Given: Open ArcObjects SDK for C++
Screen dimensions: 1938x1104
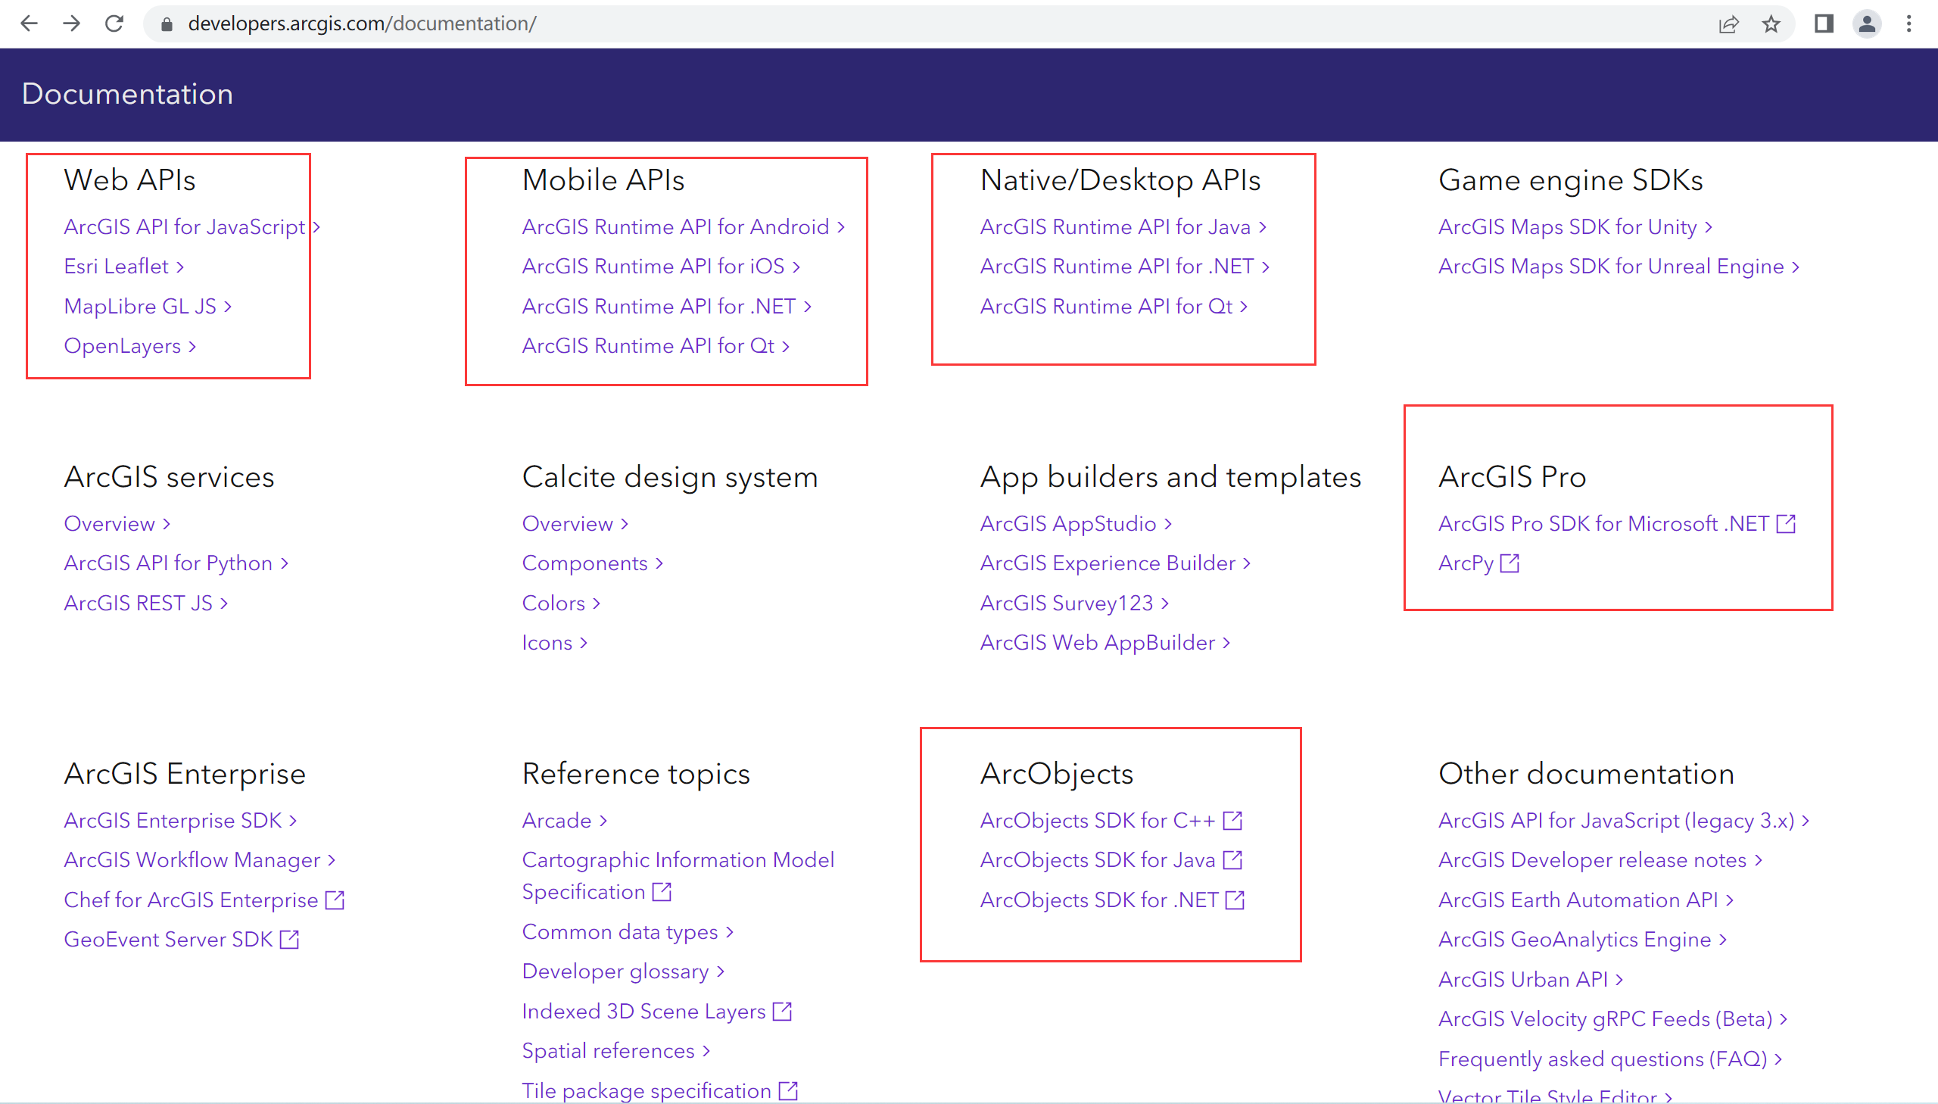Looking at the screenshot, I should pyautogui.click(x=1111, y=820).
